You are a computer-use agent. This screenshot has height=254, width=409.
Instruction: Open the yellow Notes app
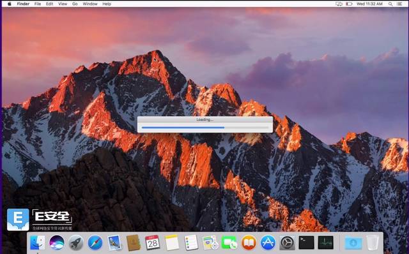(172, 243)
